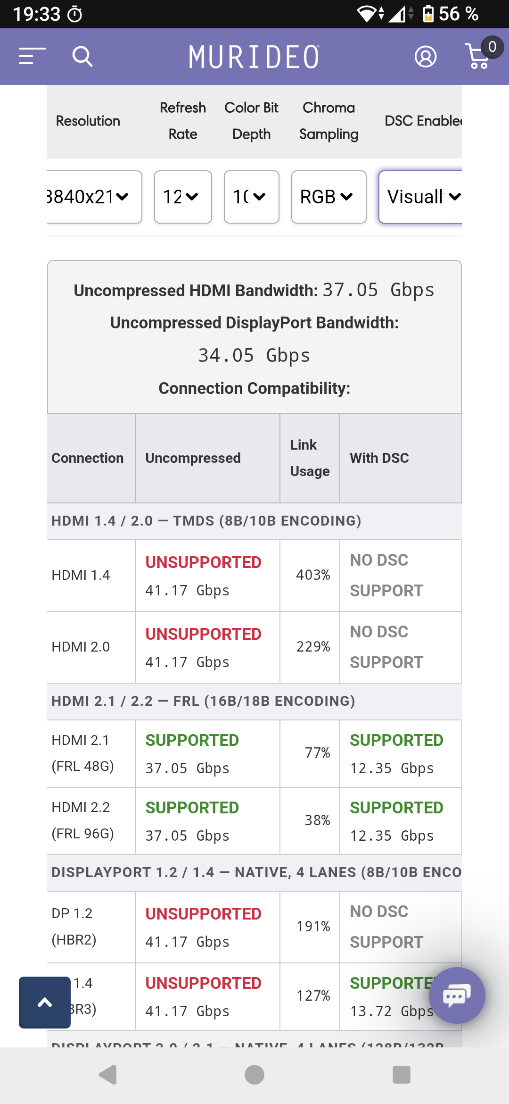
Task: Tap the Android back navigation button
Action: coord(108,1075)
